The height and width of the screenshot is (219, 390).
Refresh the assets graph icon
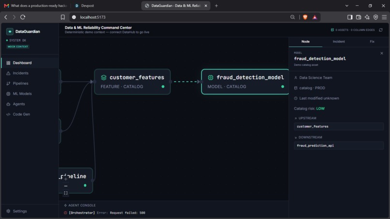coord(380,30)
